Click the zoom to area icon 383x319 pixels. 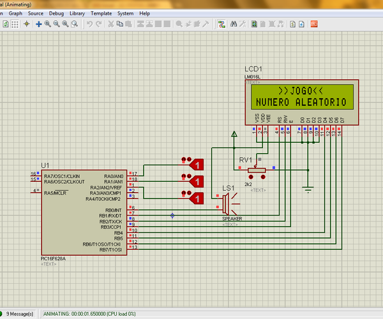coord(75,24)
